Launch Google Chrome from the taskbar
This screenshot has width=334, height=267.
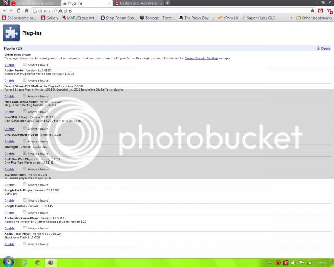point(38,262)
